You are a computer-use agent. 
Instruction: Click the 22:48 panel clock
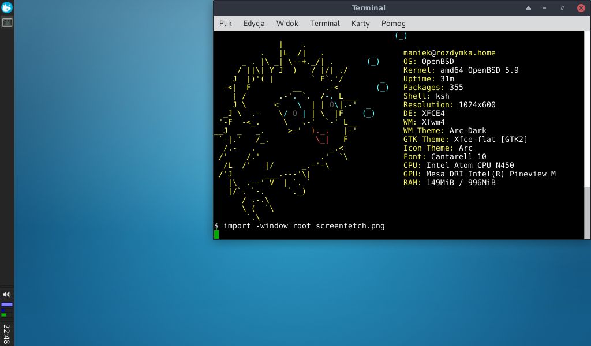pos(7,333)
